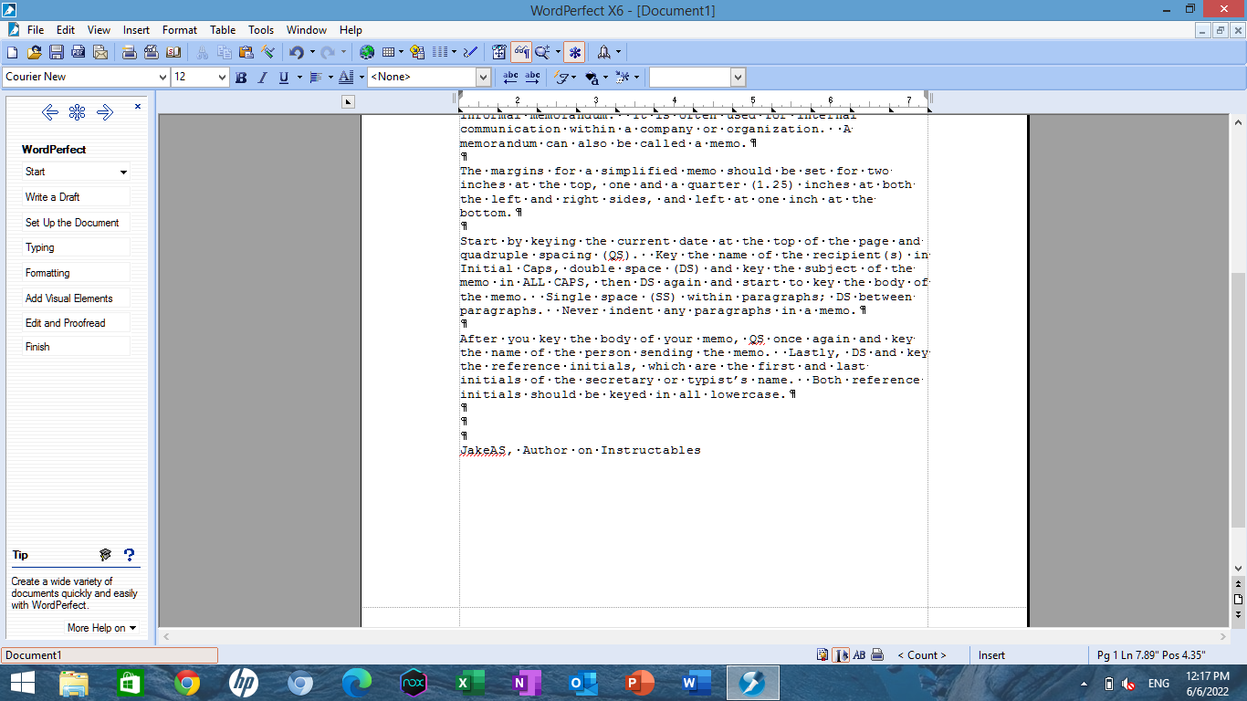Select the Document1 tab at the bottom
Viewport: 1247px width, 701px height.
[110, 654]
